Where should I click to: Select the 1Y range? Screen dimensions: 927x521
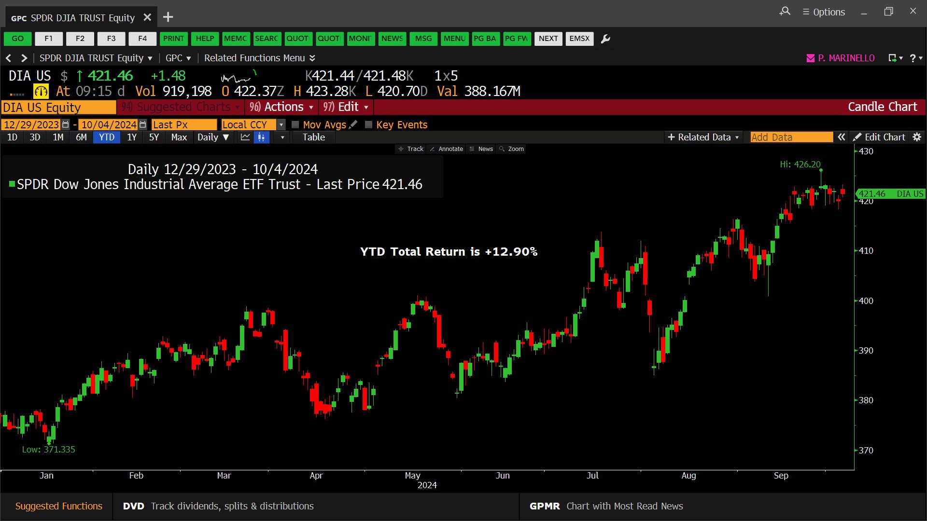click(132, 137)
